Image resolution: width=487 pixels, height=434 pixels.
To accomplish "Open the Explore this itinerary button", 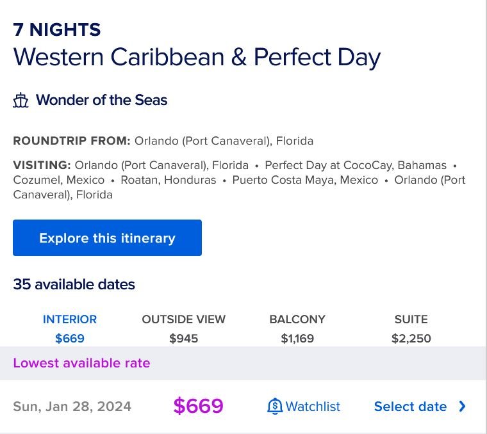I will pyautogui.click(x=107, y=237).
